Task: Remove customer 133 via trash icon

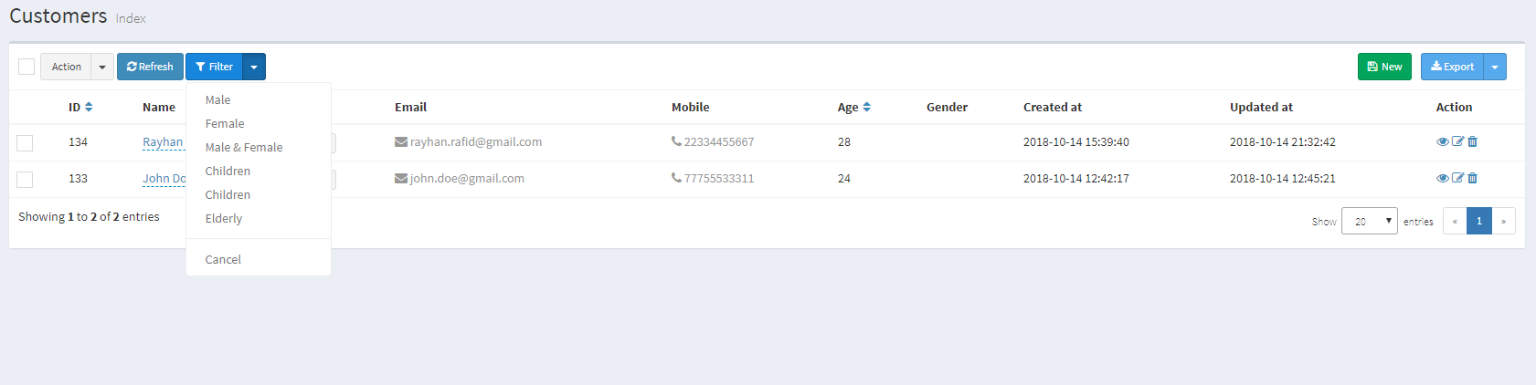Action: pos(1472,178)
